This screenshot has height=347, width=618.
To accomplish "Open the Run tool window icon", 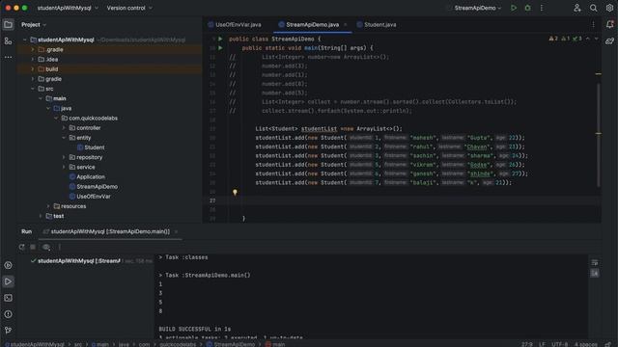I will (x=8, y=281).
